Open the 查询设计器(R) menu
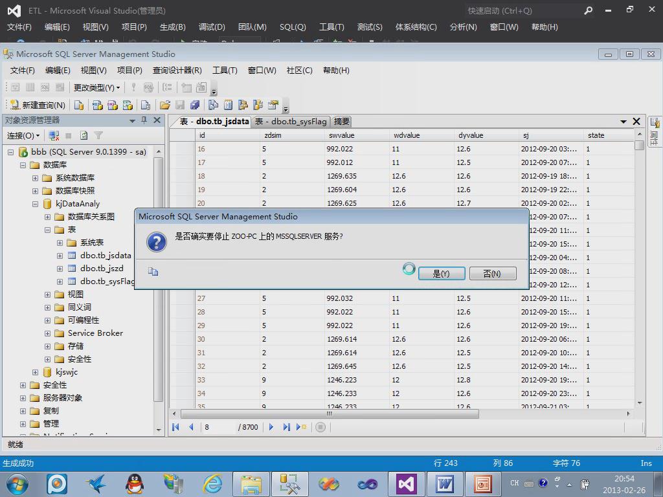This screenshot has width=663, height=497. tap(177, 70)
